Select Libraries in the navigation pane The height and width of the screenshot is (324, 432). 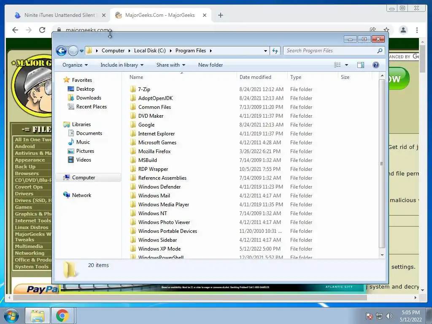point(77,124)
